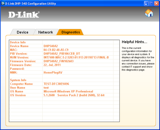Click the orange home icon
160x130 pixels.
(x=149, y=13)
